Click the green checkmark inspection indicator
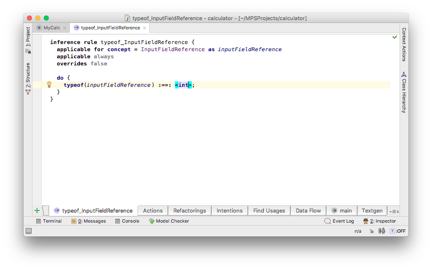The image size is (432, 270). click(x=395, y=37)
